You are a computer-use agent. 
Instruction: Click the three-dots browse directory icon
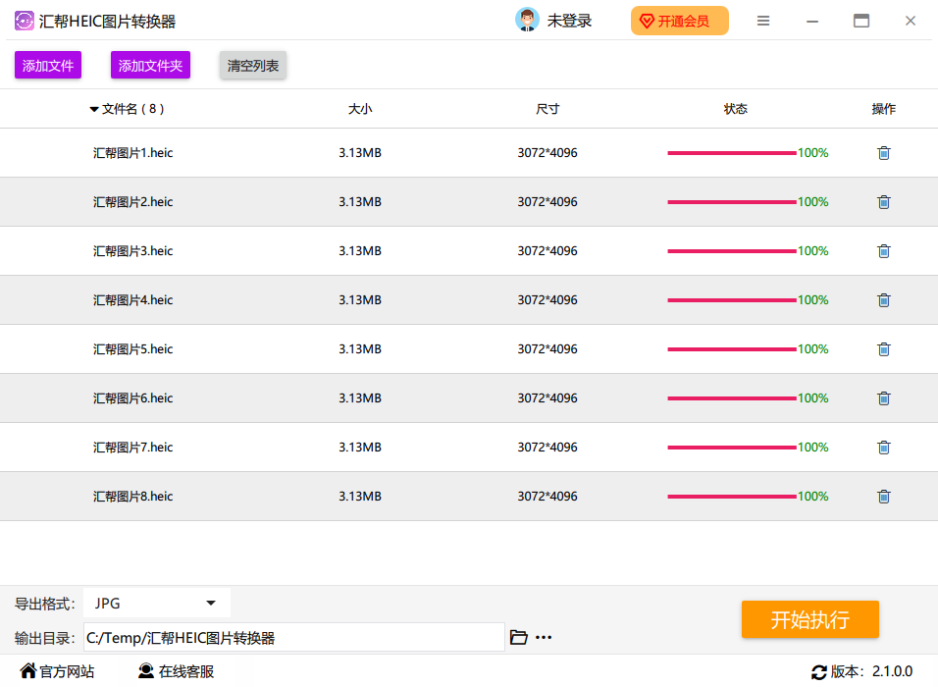(544, 638)
